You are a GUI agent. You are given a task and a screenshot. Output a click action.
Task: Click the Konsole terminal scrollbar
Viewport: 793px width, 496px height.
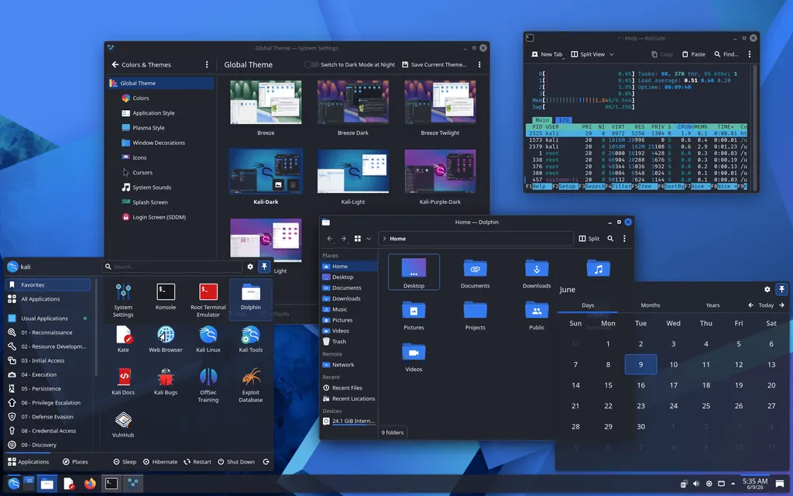click(753, 126)
